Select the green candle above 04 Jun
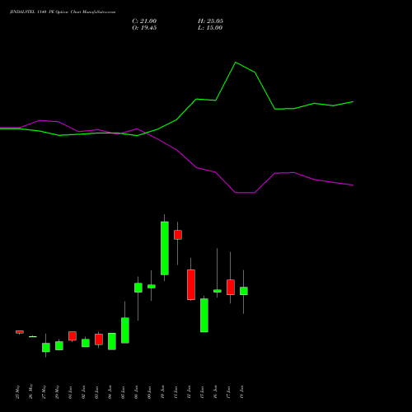 point(112,341)
